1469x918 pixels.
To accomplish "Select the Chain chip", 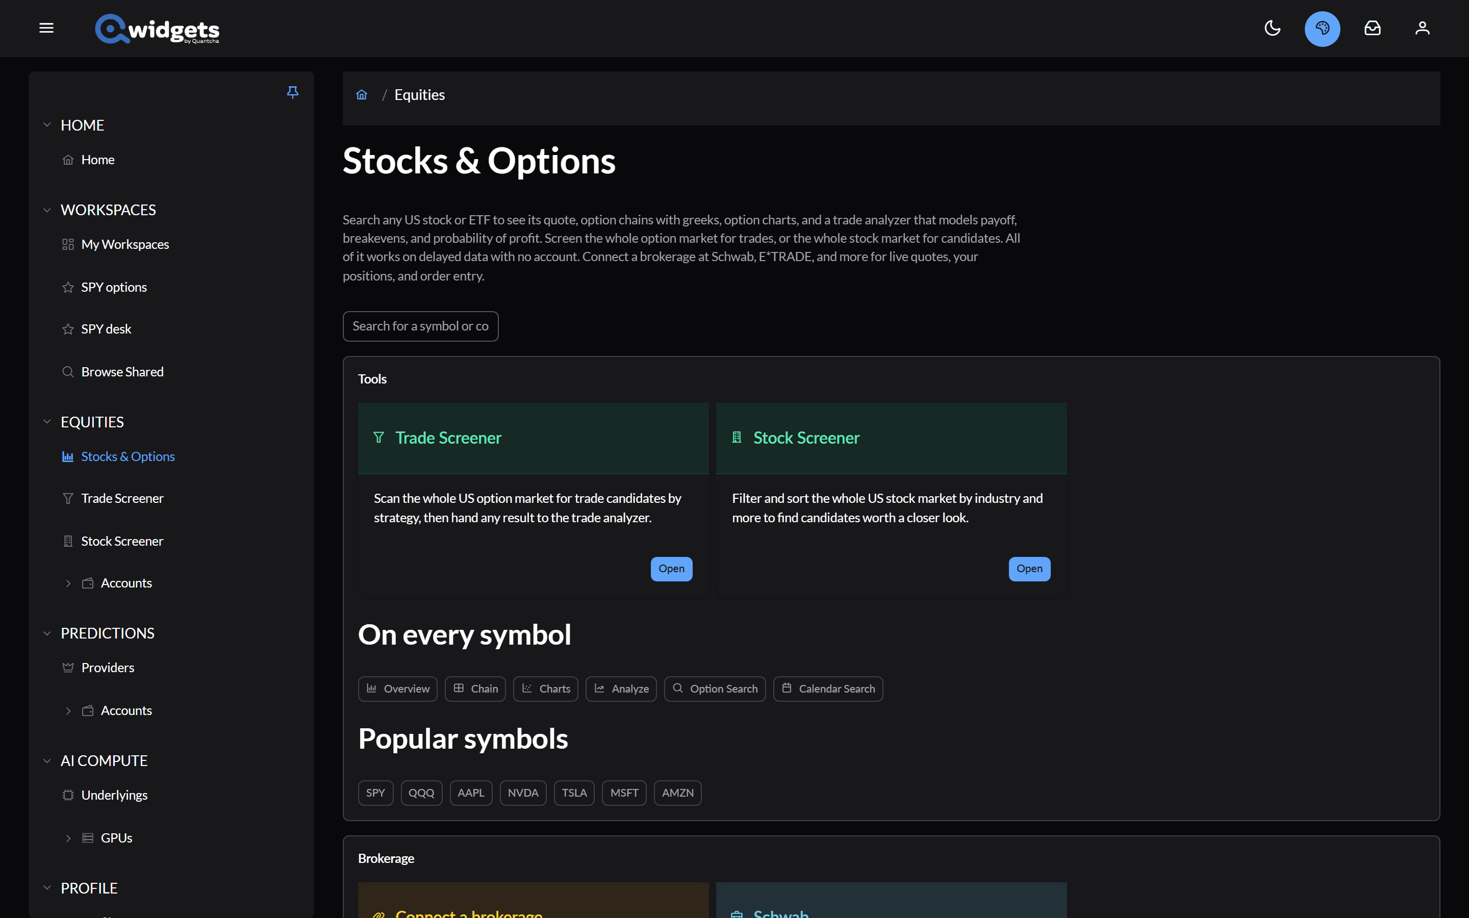I will (475, 688).
